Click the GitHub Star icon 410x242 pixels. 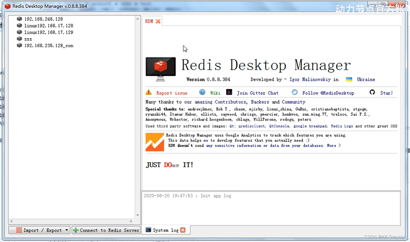click(x=372, y=92)
